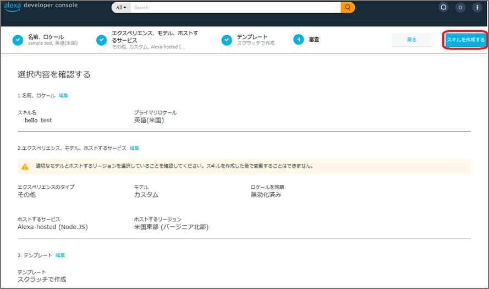
Task: Select the テンプレート step title
Action: 252,37
